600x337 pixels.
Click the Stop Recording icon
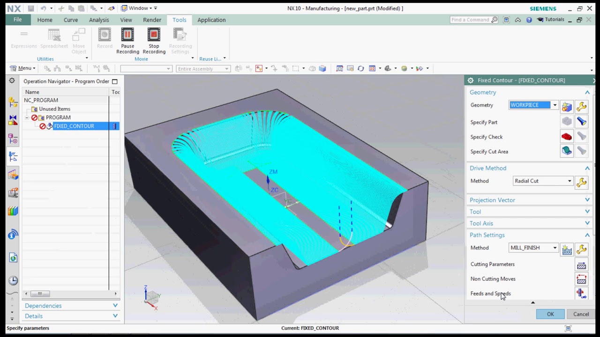[x=154, y=35]
